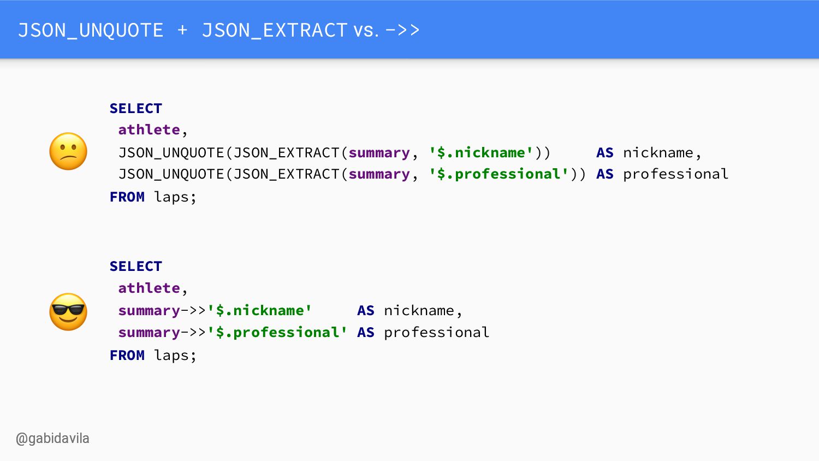819x461 pixels.
Task: Click the sunglasses face emoji
Action: pos(68,311)
